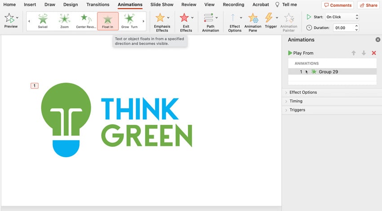Open the Slide Show tab

pyautogui.click(x=162, y=4)
